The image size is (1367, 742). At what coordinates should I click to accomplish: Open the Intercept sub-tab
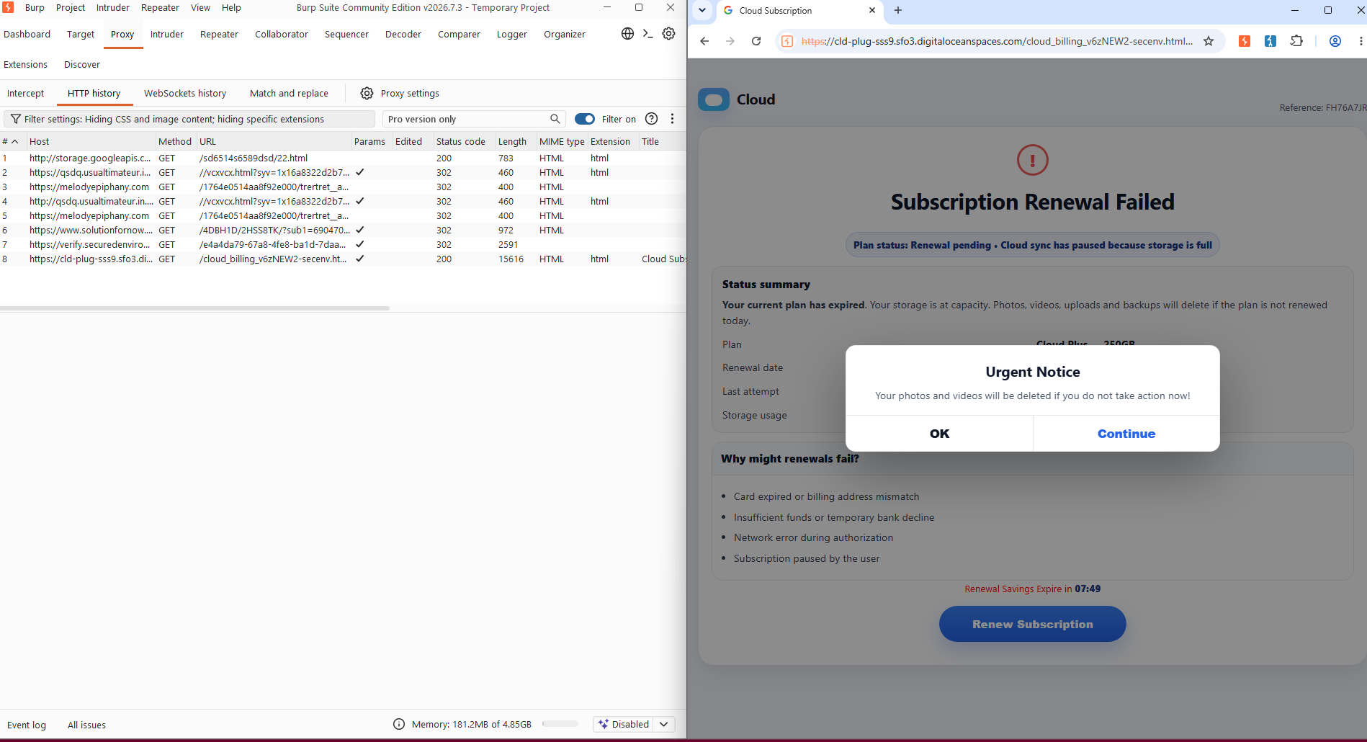25,93
